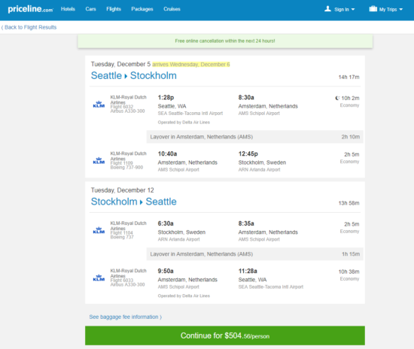Go back to Flight Results
The height and width of the screenshot is (349, 414).
(29, 27)
